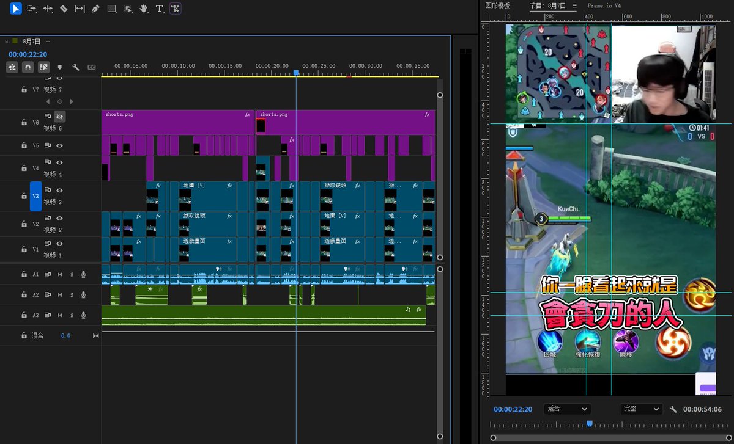This screenshot has height=444, width=734.
Task: Open Timeline display settings wrench
Action: point(76,67)
